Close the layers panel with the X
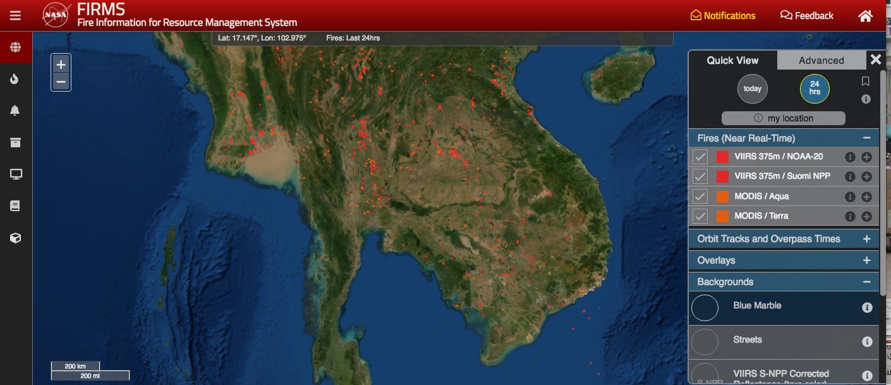The image size is (891, 385). [875, 59]
